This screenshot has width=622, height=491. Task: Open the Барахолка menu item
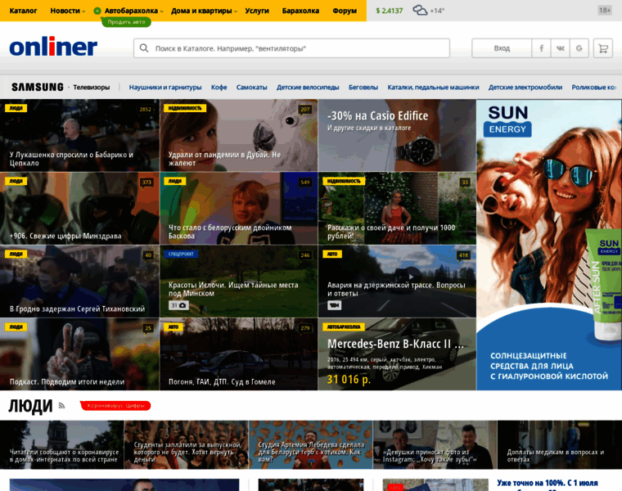[x=300, y=11]
